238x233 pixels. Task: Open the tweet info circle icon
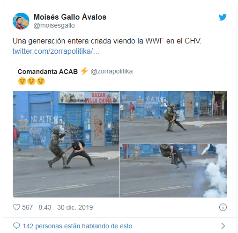(223, 207)
